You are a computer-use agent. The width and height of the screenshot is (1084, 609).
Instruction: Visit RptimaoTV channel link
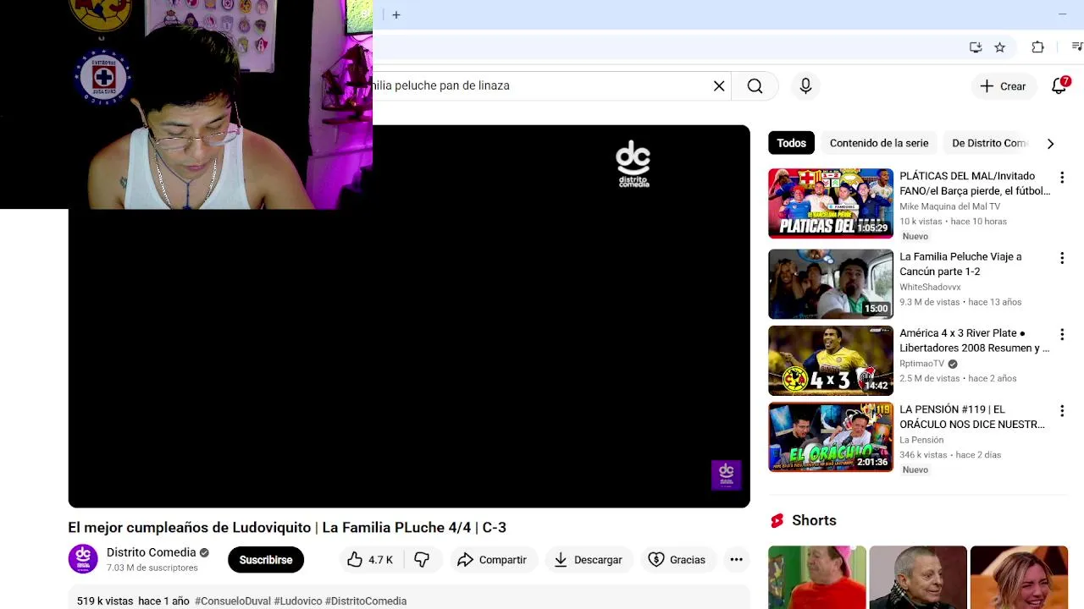click(x=921, y=364)
